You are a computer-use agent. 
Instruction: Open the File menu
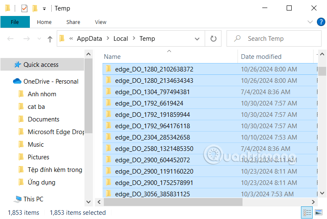click(15, 22)
